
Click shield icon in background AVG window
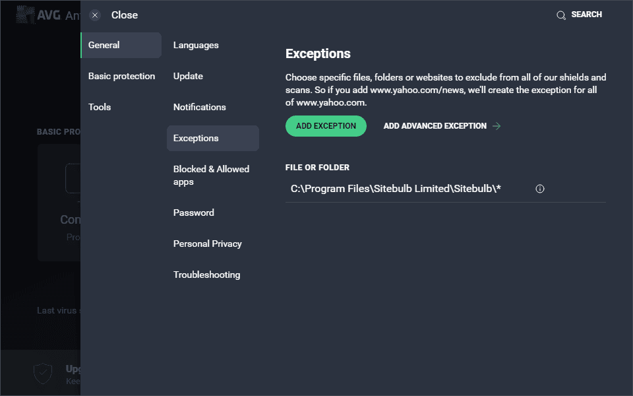point(43,374)
